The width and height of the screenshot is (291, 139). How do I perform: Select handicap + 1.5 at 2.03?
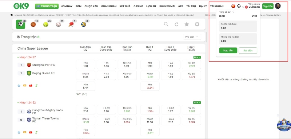click(106, 75)
